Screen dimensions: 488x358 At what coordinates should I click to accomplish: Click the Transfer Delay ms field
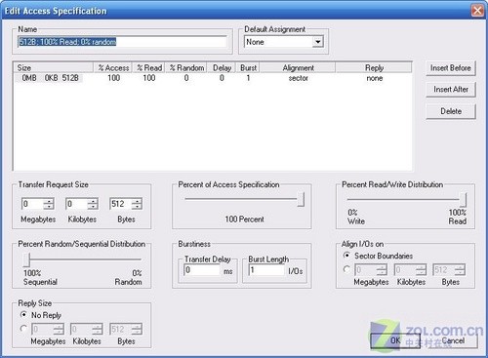click(202, 270)
